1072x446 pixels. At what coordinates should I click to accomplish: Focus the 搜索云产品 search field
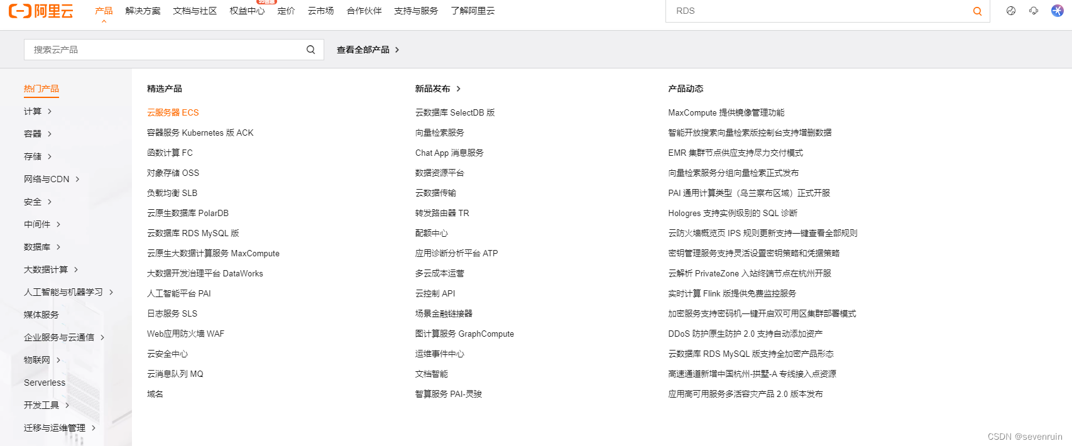tap(163, 50)
